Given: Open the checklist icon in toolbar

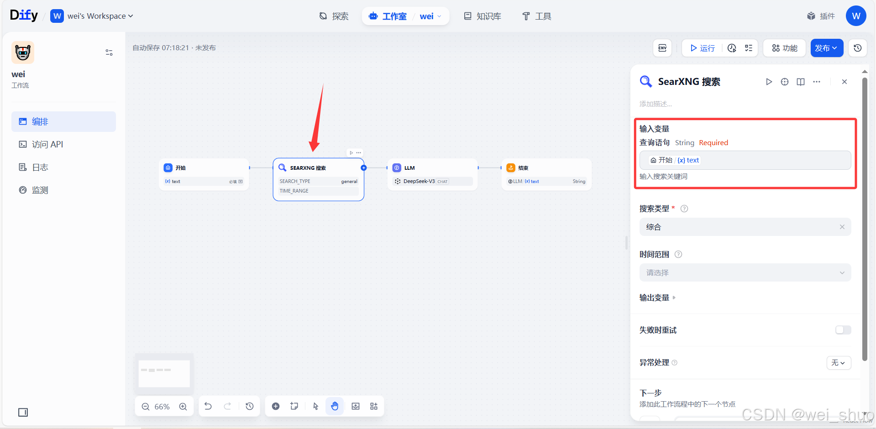Looking at the screenshot, I should pyautogui.click(x=749, y=48).
